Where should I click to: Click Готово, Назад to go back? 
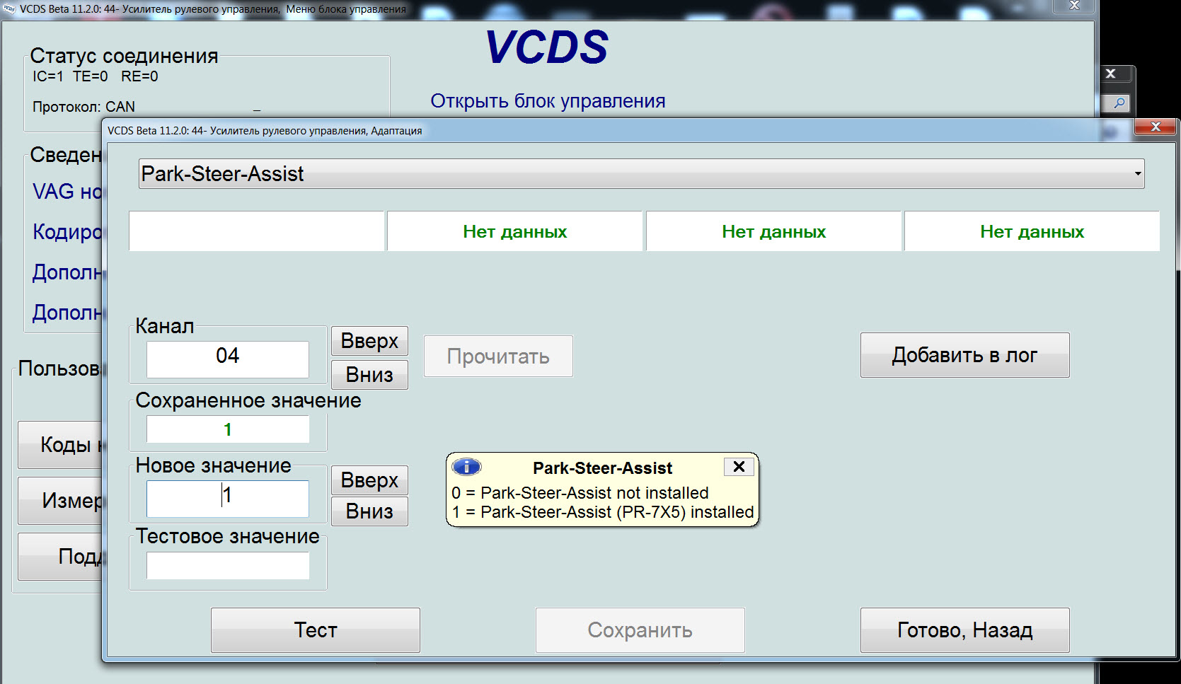(964, 630)
